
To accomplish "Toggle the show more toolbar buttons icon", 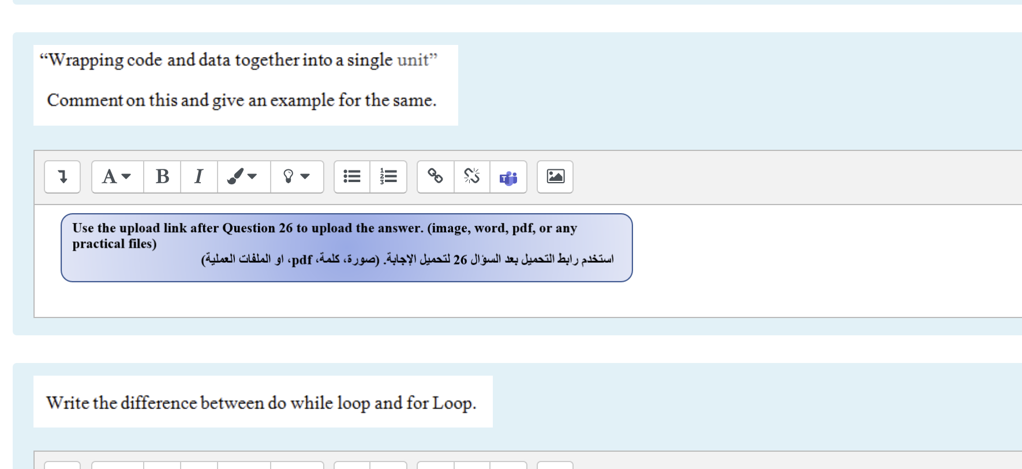I will tap(62, 177).
